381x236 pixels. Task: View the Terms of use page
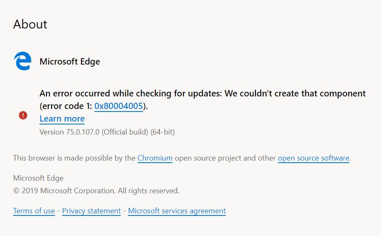pyautogui.click(x=34, y=211)
